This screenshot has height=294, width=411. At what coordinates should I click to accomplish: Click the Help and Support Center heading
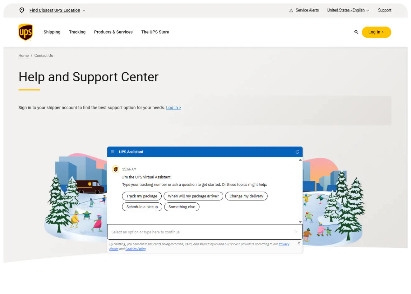89,77
